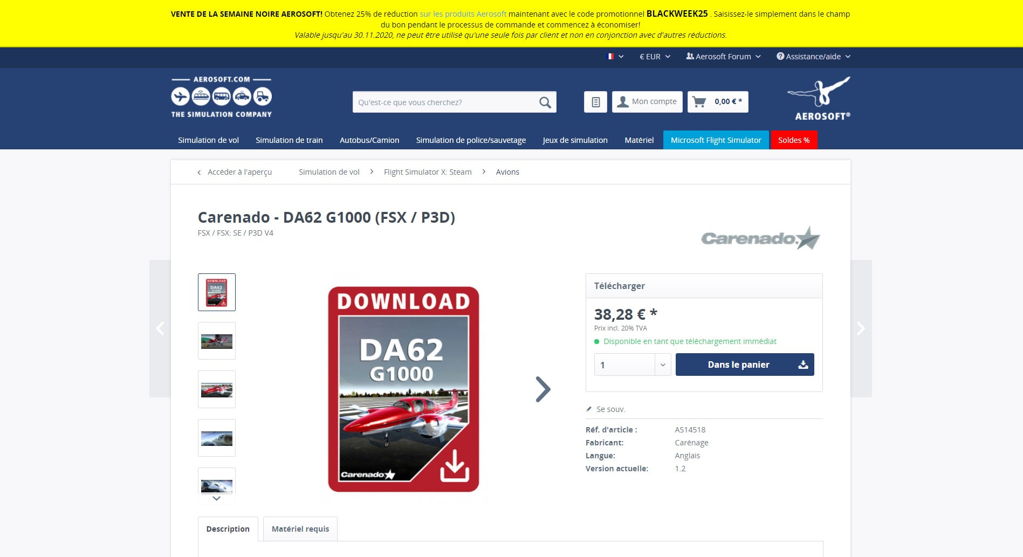
Task: Click 'Prix incl. 20% TVA' text
Action: click(620, 328)
